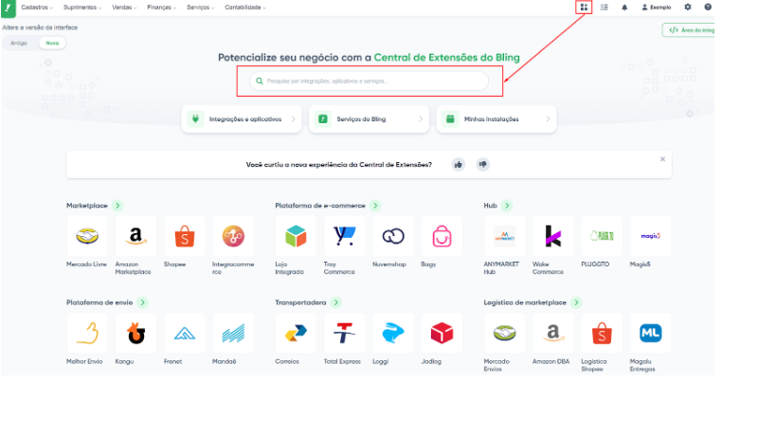The width and height of the screenshot is (776, 436).
Task: Click the help question mark icon
Action: coord(708,7)
